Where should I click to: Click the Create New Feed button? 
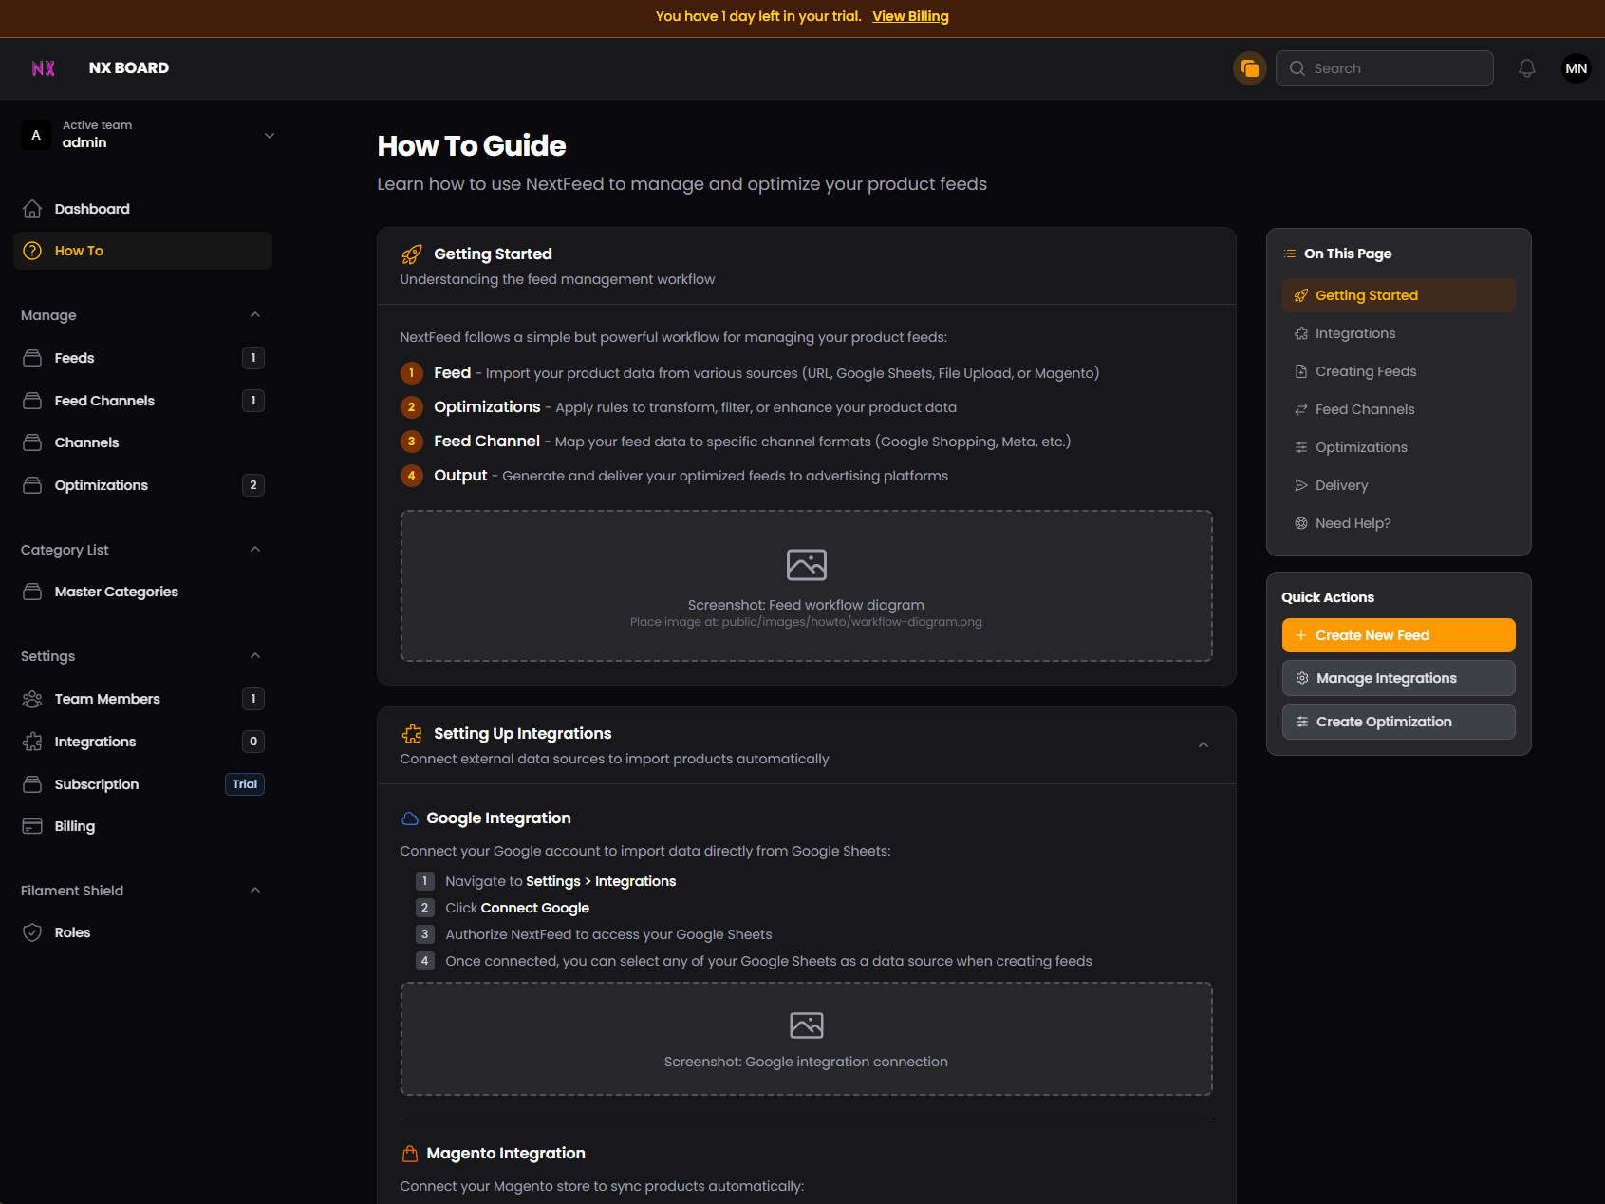[1398, 634]
